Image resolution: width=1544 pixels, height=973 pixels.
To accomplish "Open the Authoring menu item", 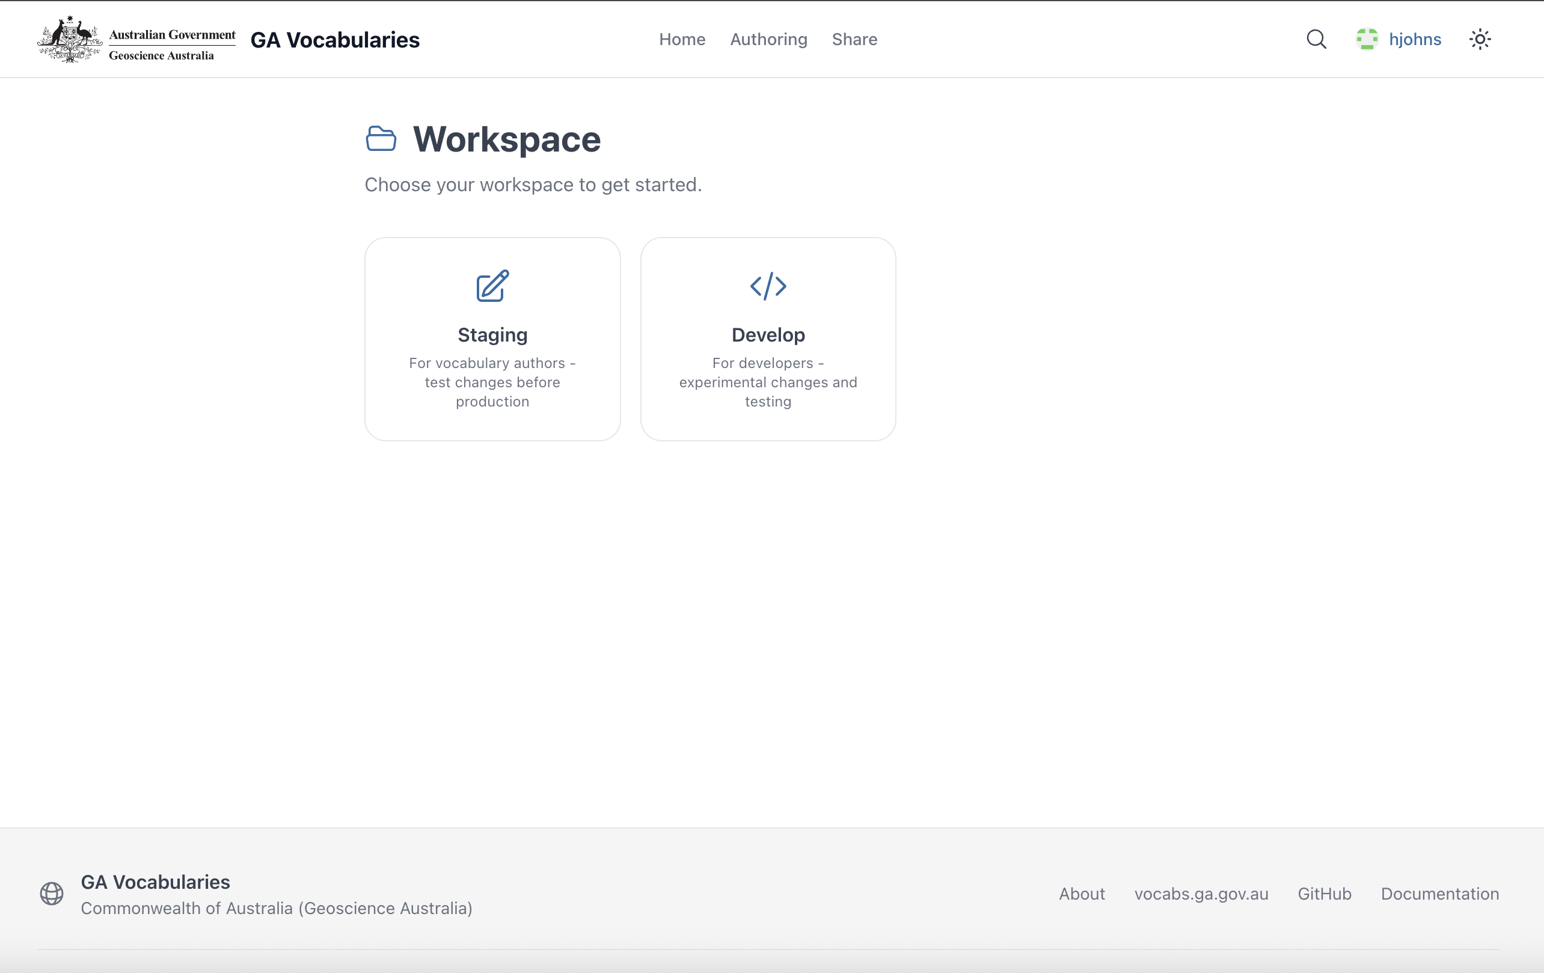I will 768,39.
